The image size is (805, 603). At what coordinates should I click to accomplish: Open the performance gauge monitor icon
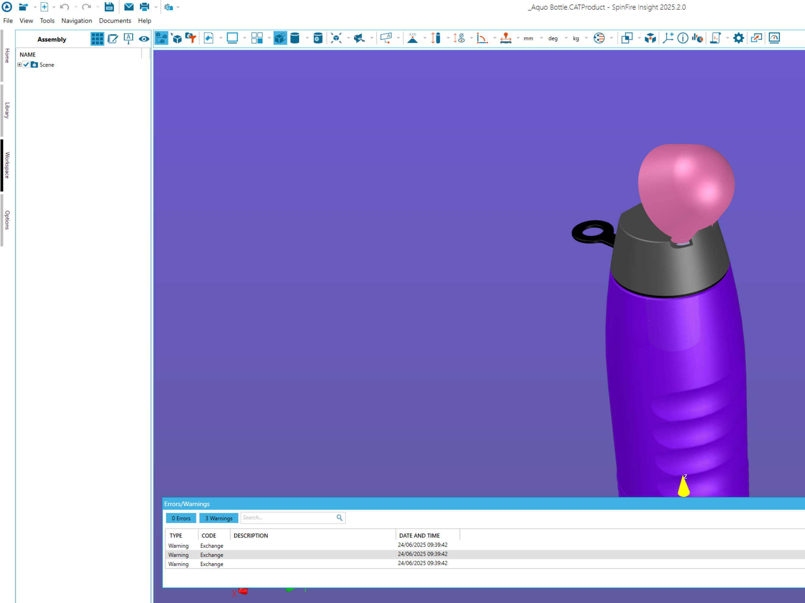[774, 38]
